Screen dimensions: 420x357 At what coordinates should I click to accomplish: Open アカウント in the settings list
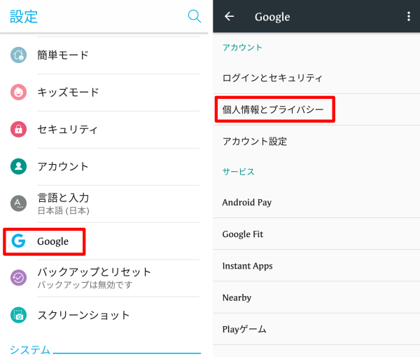(104, 166)
